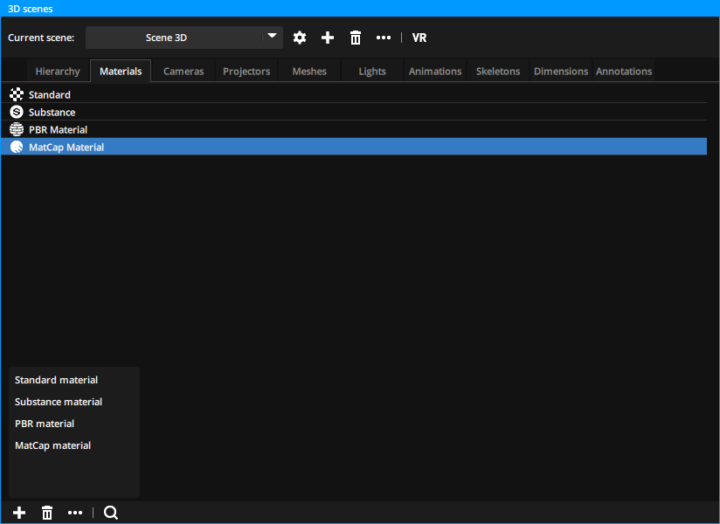Screen dimensions: 720x524
Task: Open the Cameras tab
Action: pos(183,71)
